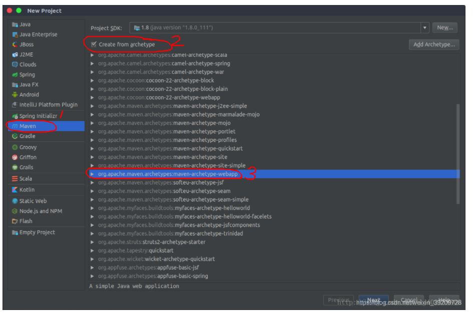Screen dimensions: 473x320
Task: Expand the maven-archetype-webapp node
Action: pos(92,174)
